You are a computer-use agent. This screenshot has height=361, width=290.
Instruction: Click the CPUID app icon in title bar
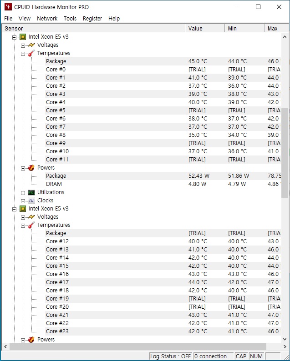(x=8, y=7)
